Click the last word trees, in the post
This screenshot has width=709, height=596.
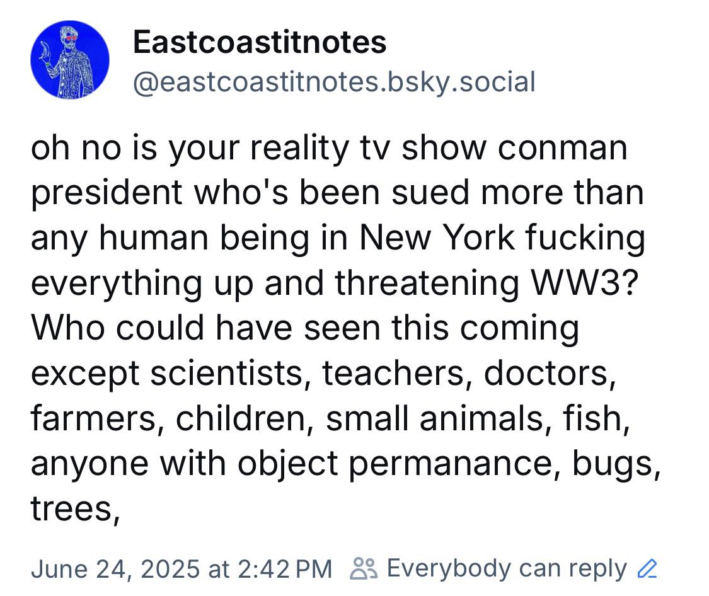point(76,510)
